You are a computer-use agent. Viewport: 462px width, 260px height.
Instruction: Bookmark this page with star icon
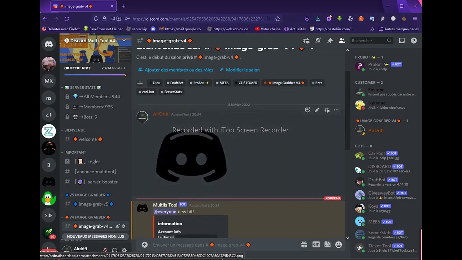click(x=278, y=19)
